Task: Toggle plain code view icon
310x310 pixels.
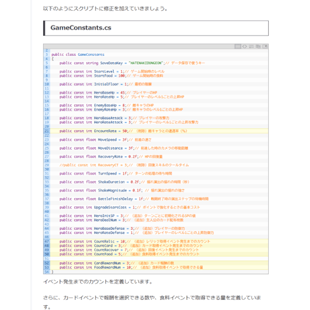Action: 245,46
